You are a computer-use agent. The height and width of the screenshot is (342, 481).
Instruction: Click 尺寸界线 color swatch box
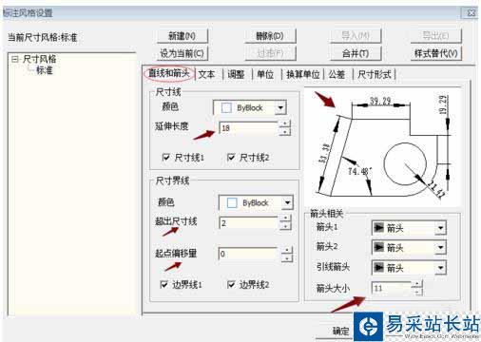click(232, 202)
